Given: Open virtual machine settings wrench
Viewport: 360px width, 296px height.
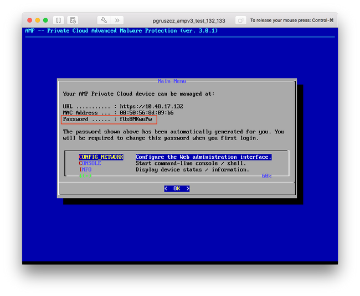Looking at the screenshot, I should [x=104, y=20].
